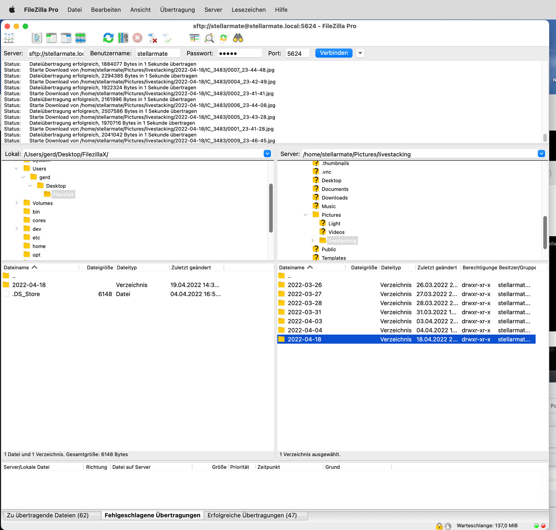The image size is (556, 530).
Task: Click the local tree vertical scrollbar
Action: click(271, 208)
